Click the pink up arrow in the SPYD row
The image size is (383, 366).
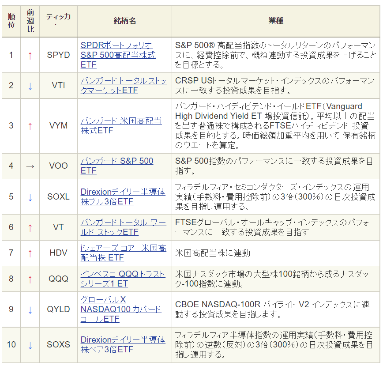point(30,55)
